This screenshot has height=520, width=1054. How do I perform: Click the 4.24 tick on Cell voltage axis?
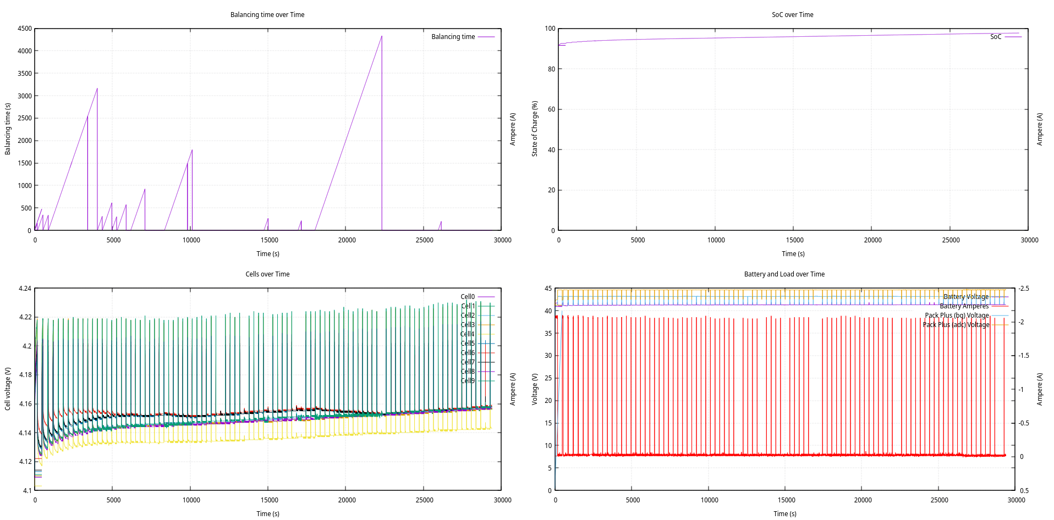pyautogui.click(x=25, y=289)
